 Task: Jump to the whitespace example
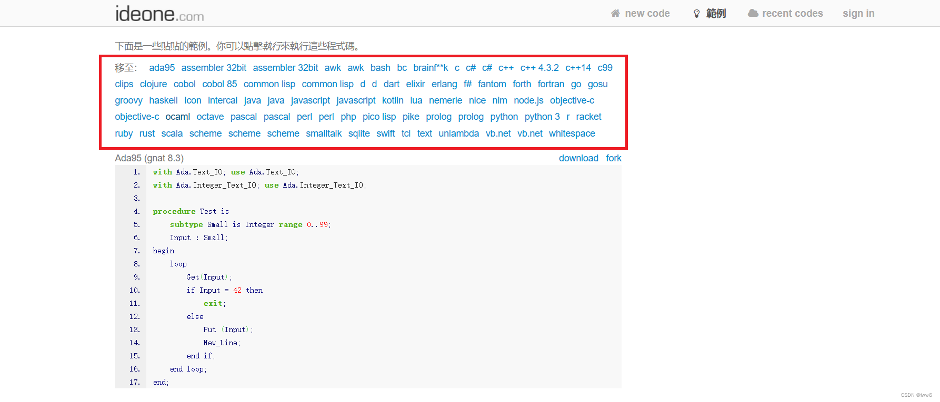[x=572, y=133]
